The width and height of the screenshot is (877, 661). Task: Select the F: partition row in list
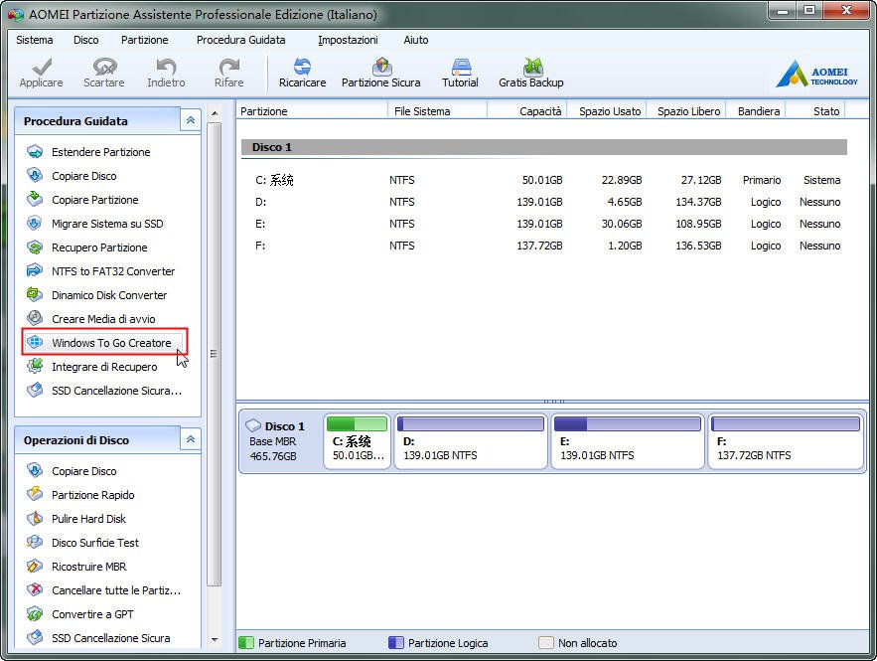pos(544,246)
